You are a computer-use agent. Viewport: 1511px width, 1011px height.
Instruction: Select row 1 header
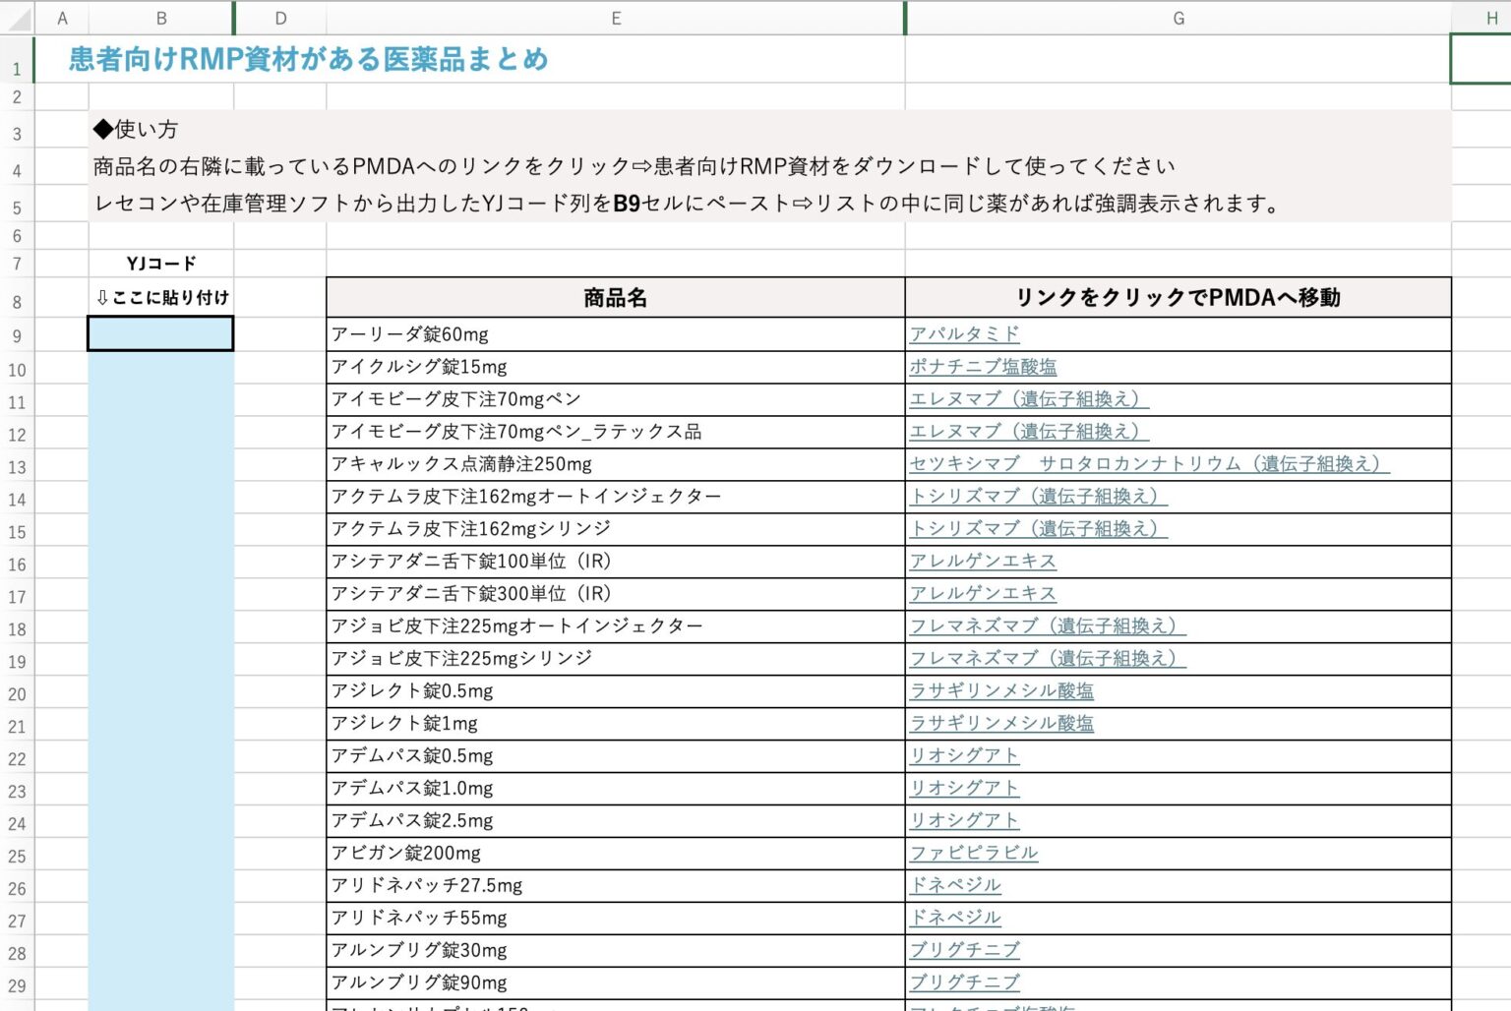tap(17, 59)
